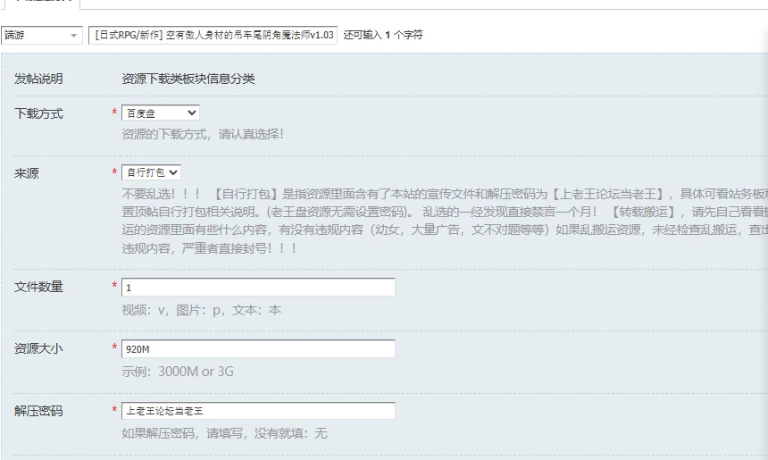Click the 发帖说明 label
768x460 pixels.
pyautogui.click(x=38, y=79)
